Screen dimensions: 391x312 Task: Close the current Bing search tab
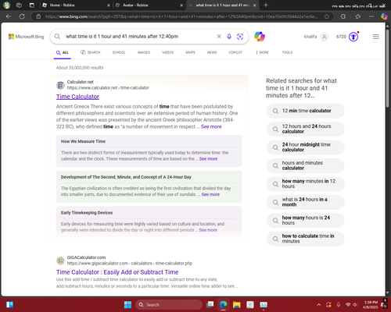(254, 5)
